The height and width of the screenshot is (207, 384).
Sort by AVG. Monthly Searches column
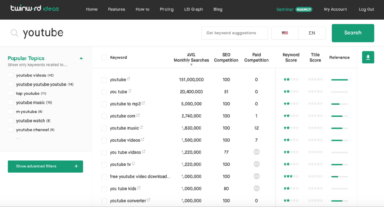(191, 58)
